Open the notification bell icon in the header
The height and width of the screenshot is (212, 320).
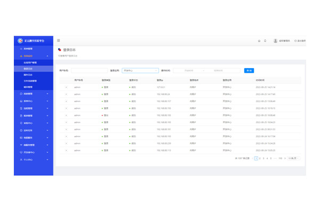(265, 41)
